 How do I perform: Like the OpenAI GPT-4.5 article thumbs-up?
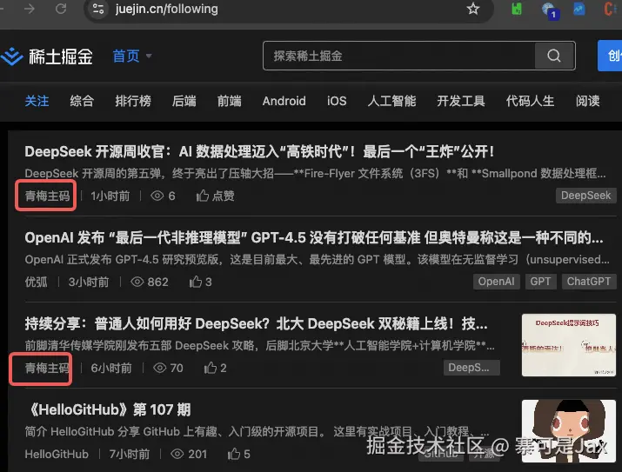(x=201, y=282)
